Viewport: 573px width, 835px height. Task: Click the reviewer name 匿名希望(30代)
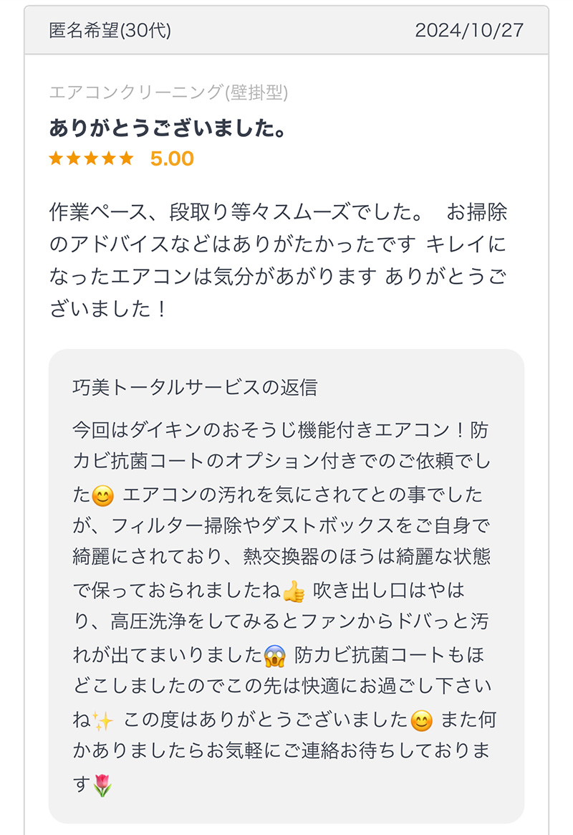coord(110,30)
